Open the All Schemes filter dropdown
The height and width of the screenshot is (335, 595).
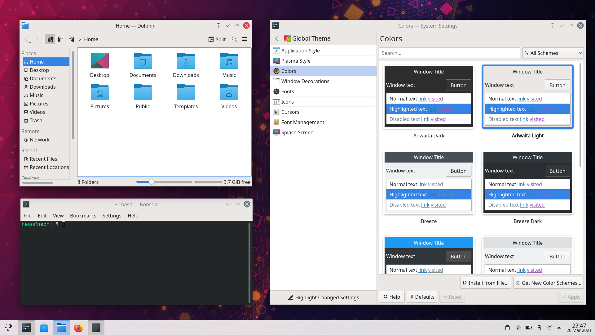[553, 53]
